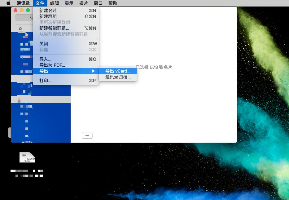Choose 通讯录归档... to create an archive
The width and height of the screenshot is (289, 200).
(x=118, y=77)
